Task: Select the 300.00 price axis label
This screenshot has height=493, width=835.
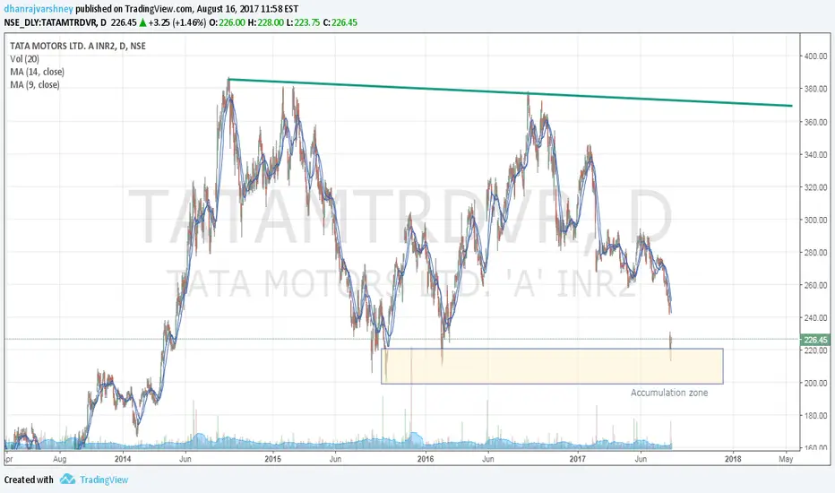Action: click(816, 220)
